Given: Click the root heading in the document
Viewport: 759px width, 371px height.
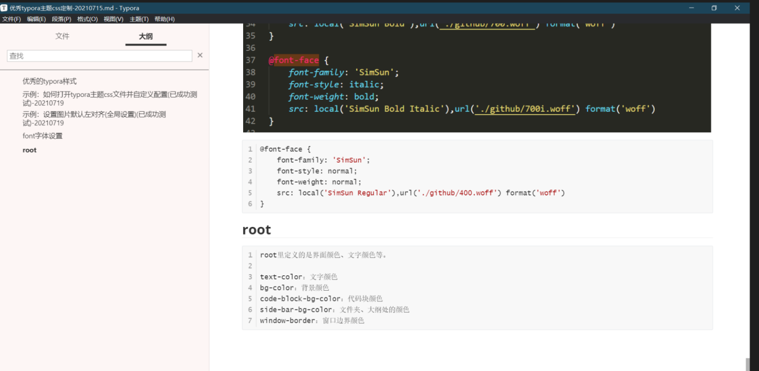Looking at the screenshot, I should point(257,230).
